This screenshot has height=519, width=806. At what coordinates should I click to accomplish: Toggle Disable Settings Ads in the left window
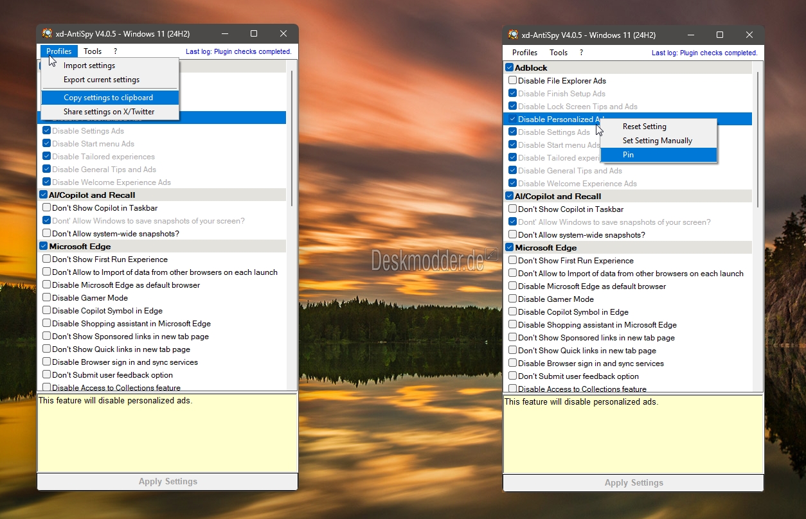[46, 131]
